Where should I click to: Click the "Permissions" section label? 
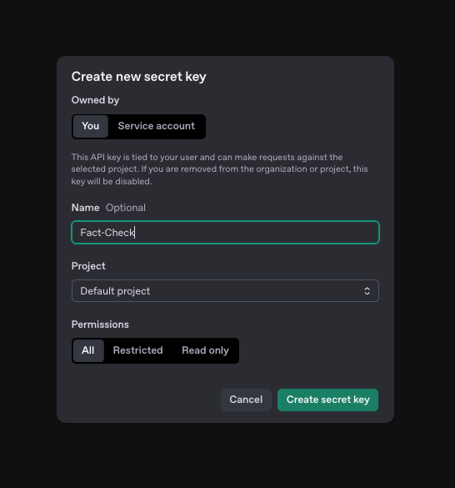point(100,324)
